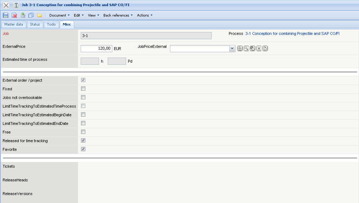The height and width of the screenshot is (203, 359).
Task: Click the JobPriceExternal label text
Action: tap(152, 46)
